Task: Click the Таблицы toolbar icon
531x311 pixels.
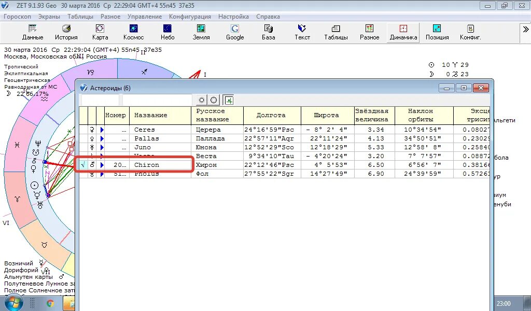Action: click(336, 33)
